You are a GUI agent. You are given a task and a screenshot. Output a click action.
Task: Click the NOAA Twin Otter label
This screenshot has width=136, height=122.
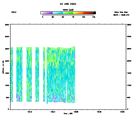point(121,12)
